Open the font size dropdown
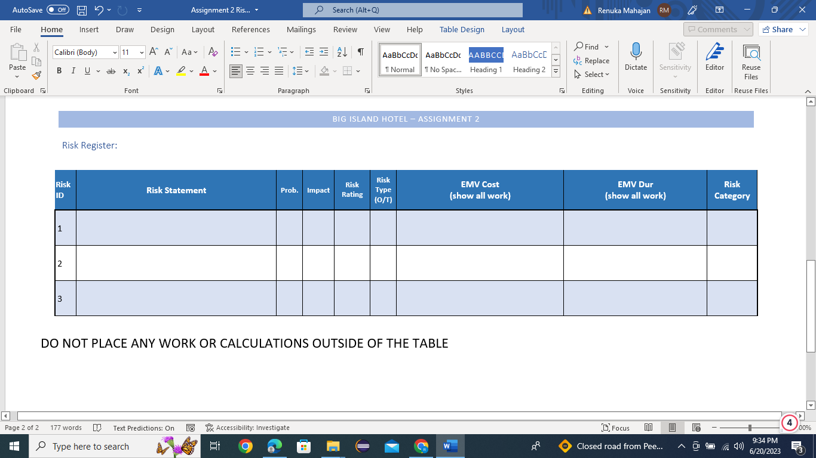 [x=142, y=52]
